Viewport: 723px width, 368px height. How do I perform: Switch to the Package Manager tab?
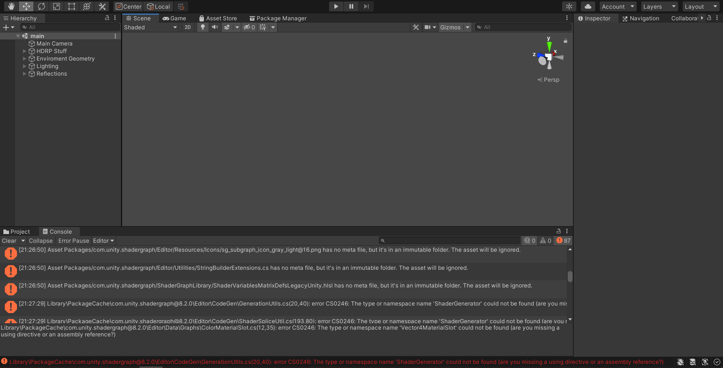pos(278,18)
